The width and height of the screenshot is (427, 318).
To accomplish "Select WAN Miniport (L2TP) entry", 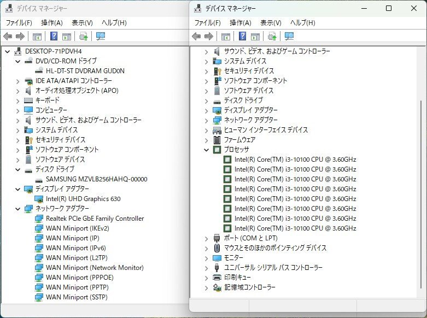I will coord(77,257).
